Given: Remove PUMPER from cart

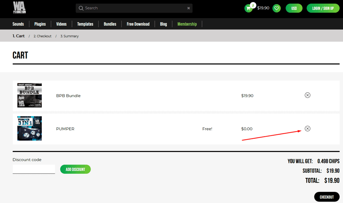Looking at the screenshot, I should coord(308,129).
